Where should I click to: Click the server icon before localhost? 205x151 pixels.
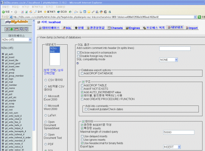(39, 22)
